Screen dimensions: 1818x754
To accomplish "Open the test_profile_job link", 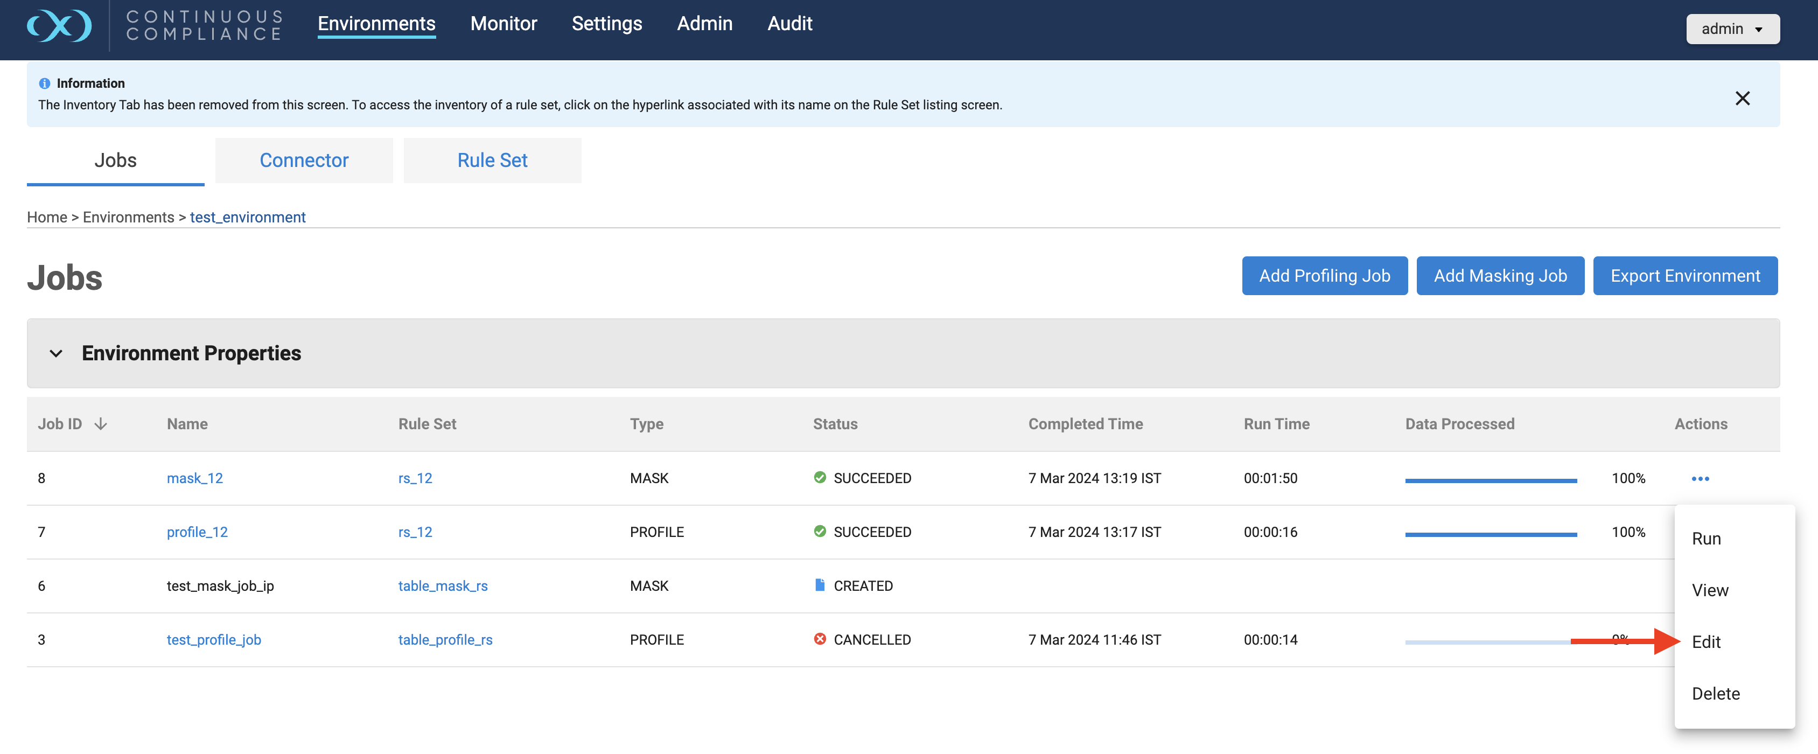I will [214, 640].
